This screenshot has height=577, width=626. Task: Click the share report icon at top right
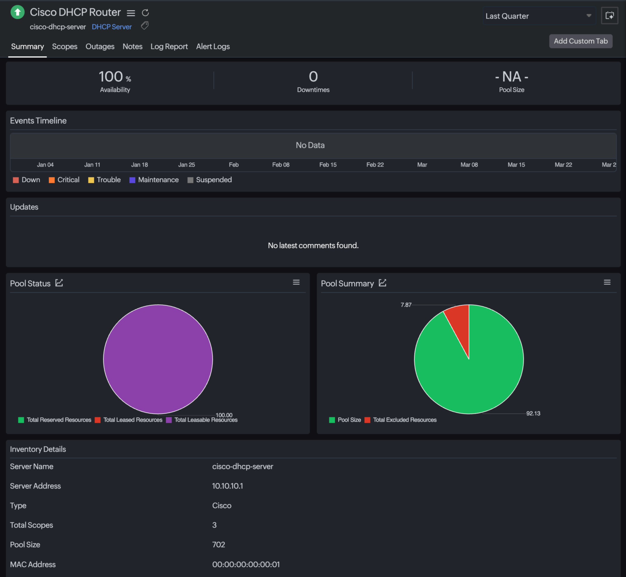click(609, 15)
